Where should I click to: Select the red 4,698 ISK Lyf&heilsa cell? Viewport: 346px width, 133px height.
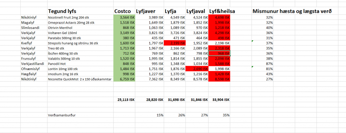point(219,18)
